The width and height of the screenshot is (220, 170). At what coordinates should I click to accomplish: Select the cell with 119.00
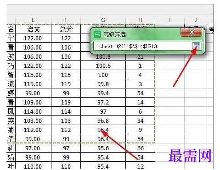click(x=33, y=84)
